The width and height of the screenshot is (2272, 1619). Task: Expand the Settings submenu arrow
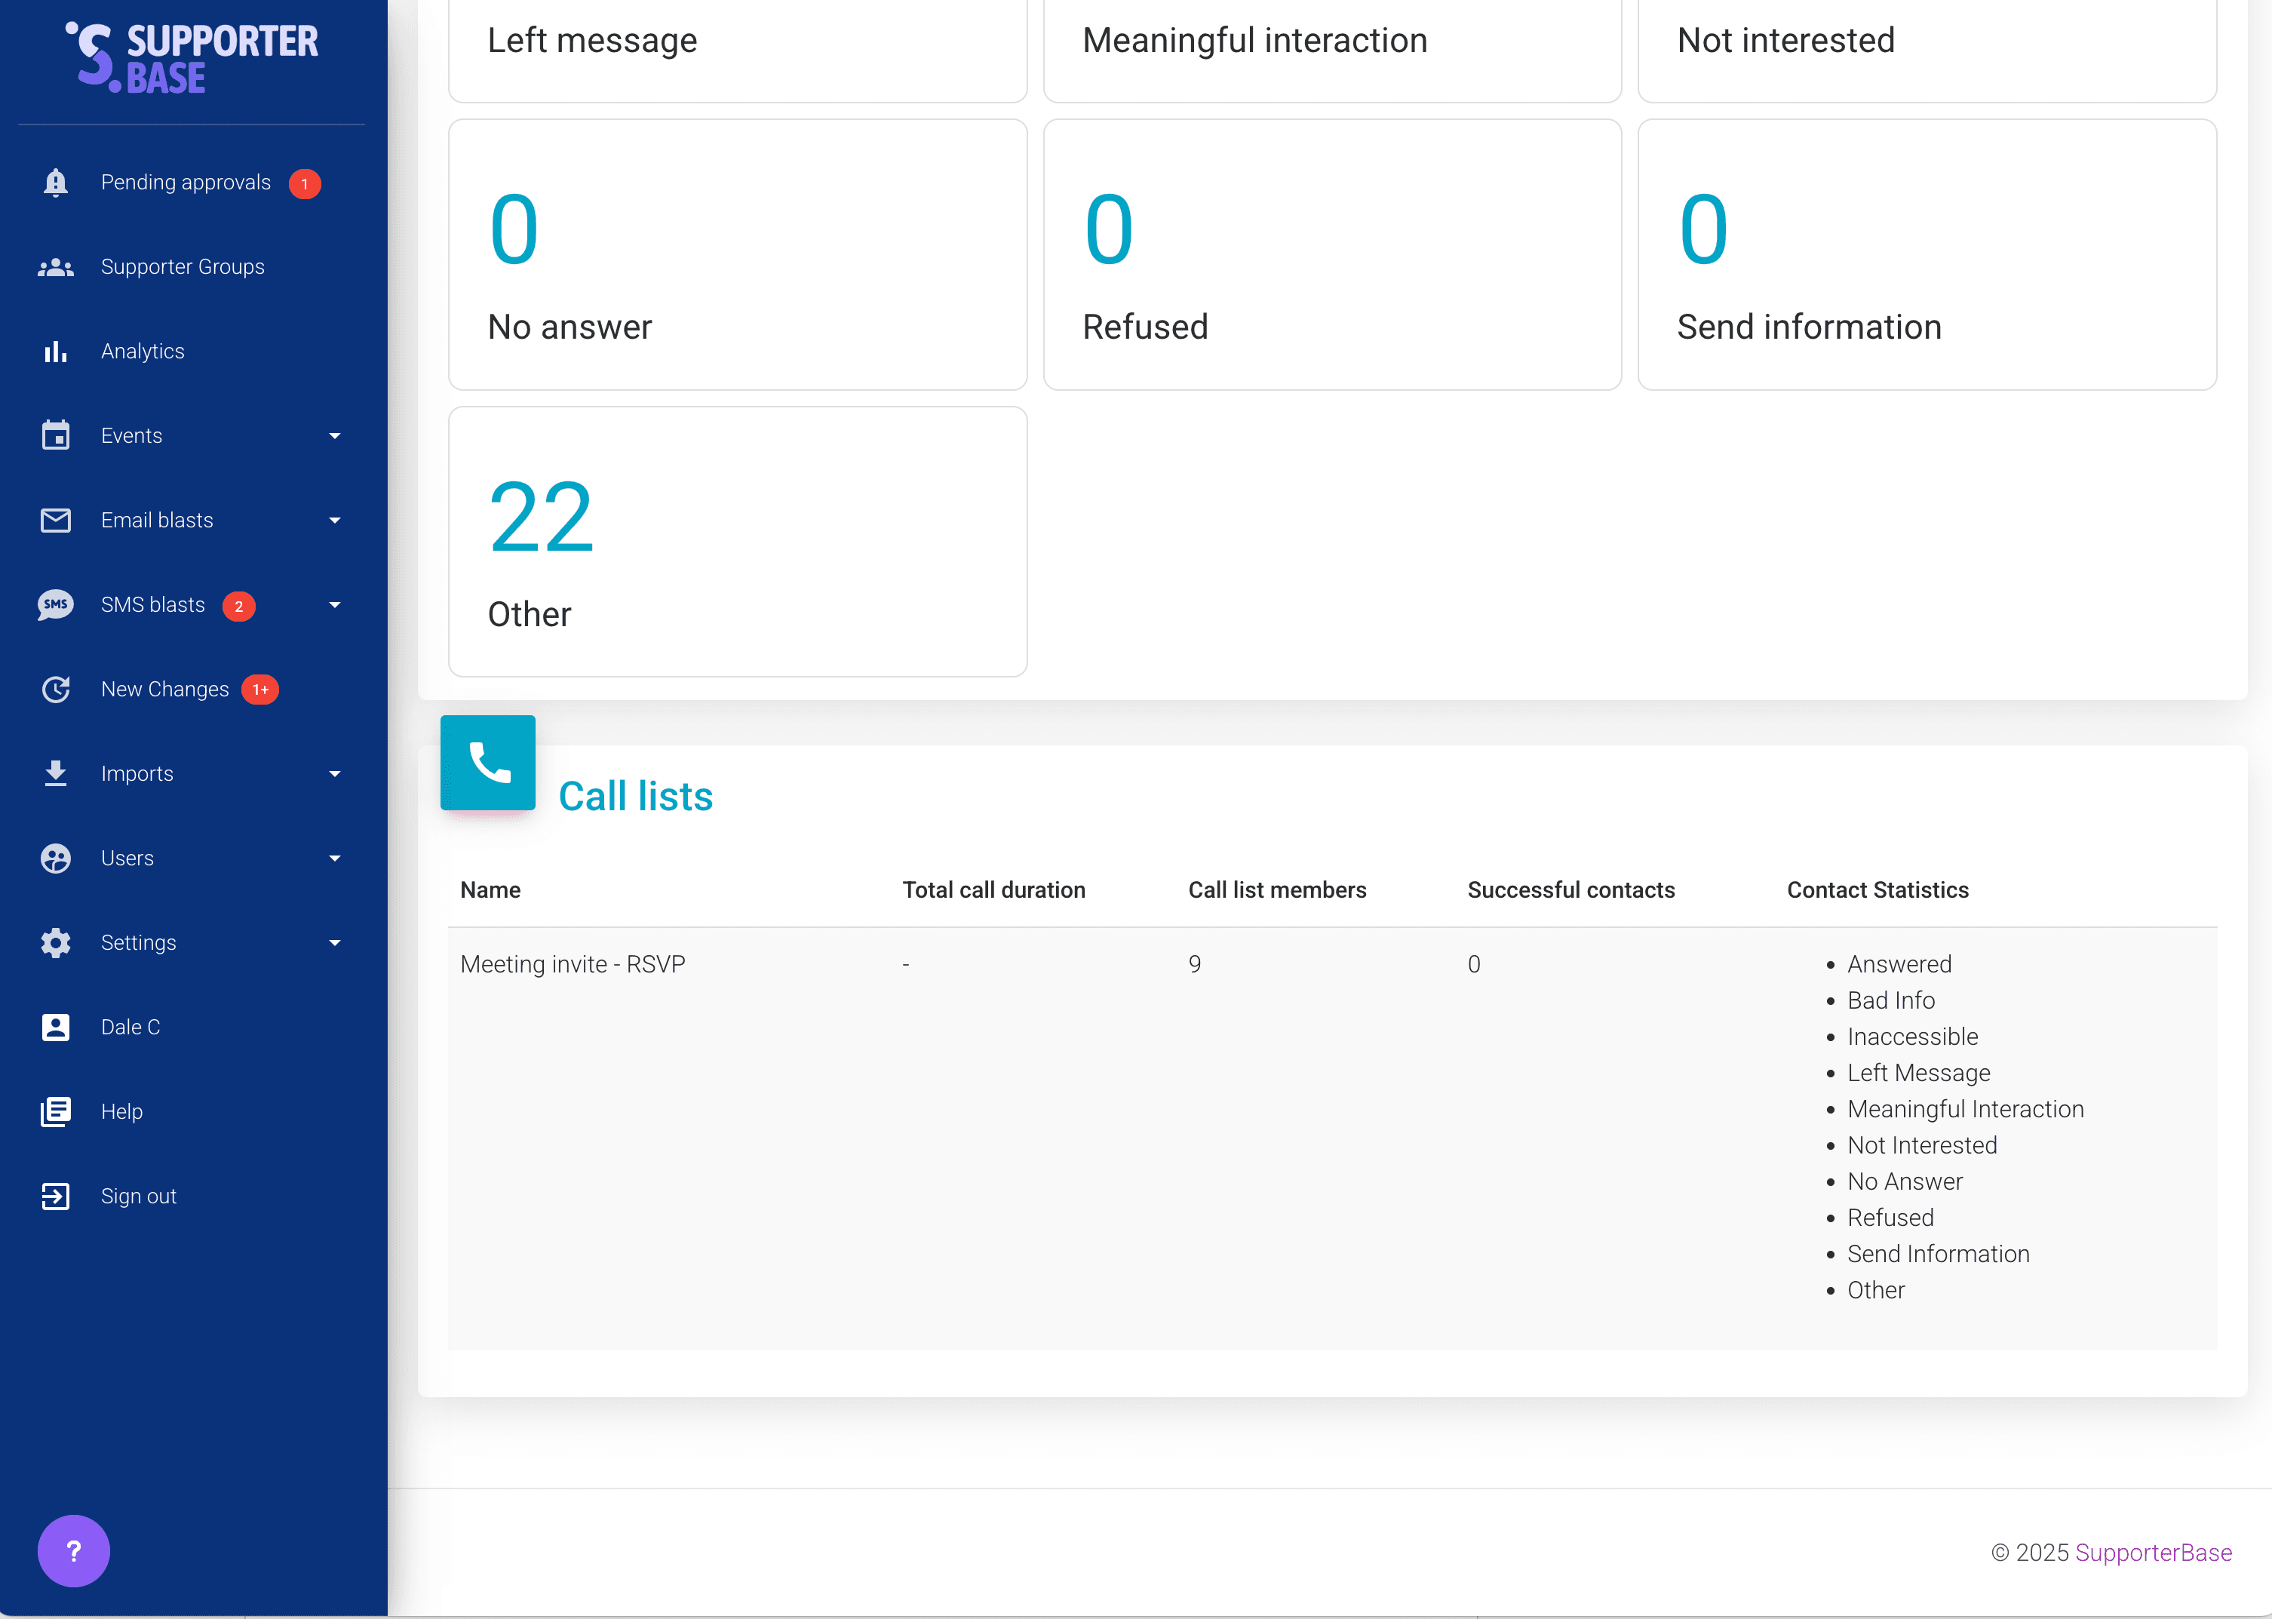(335, 943)
